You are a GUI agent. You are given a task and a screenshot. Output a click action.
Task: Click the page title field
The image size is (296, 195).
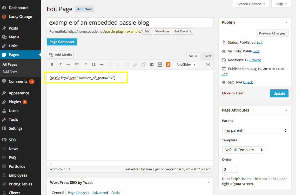pyautogui.click(x=130, y=23)
